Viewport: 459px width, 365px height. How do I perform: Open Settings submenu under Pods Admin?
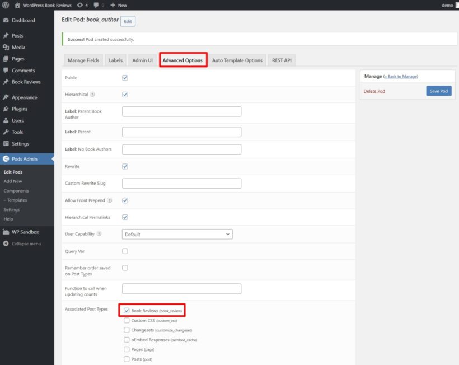(x=11, y=209)
